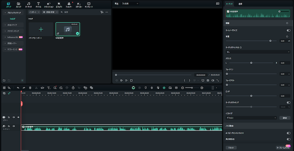Expand the Project Media (プロジェクトメディア) section
This screenshot has width=294, height=151.
tap(13, 13)
